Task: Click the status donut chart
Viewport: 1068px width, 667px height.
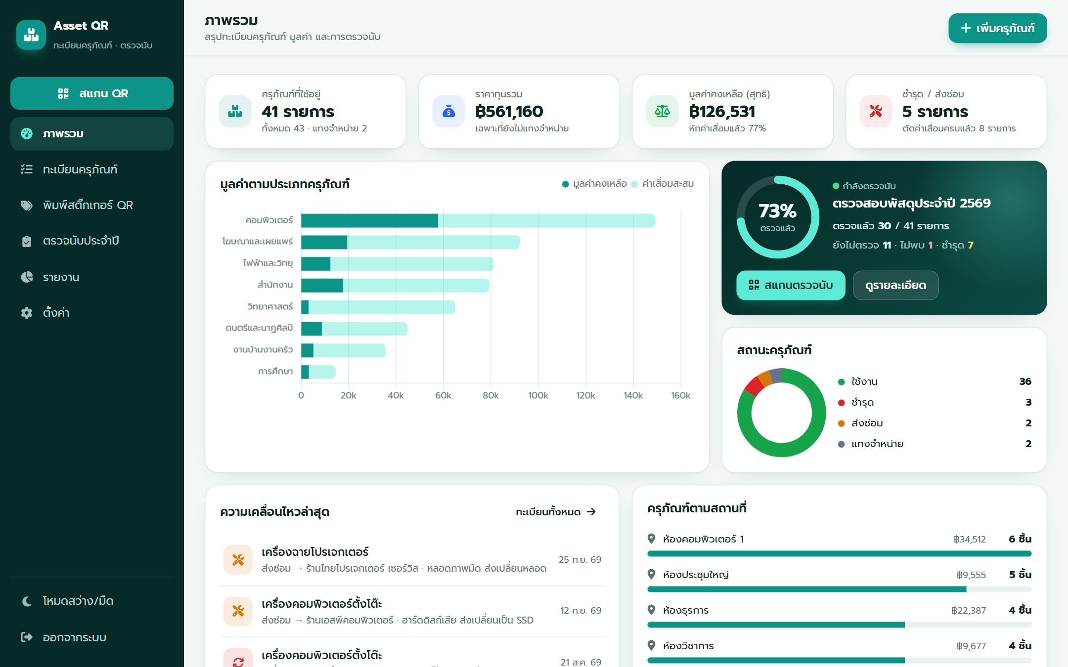Action: (x=782, y=413)
